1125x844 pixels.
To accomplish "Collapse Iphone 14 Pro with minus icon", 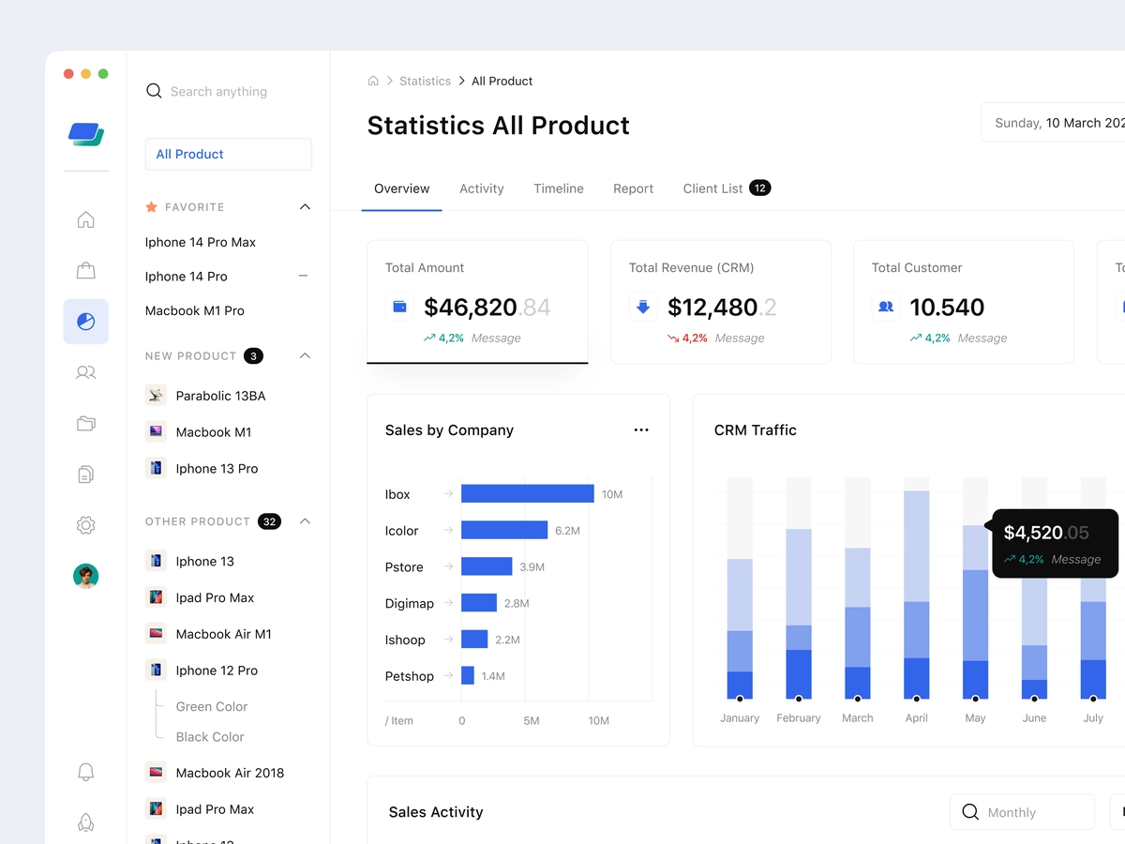I will click(303, 276).
